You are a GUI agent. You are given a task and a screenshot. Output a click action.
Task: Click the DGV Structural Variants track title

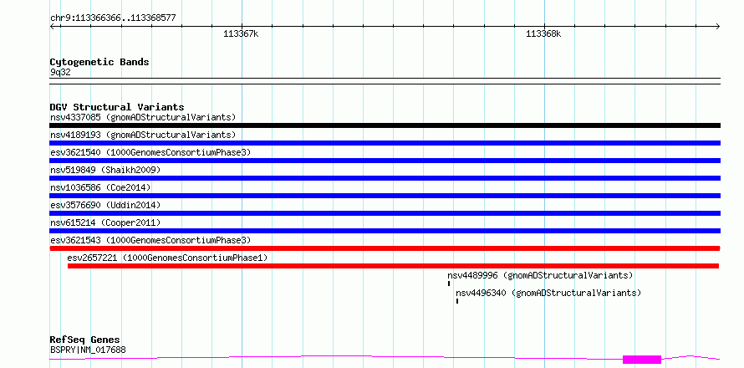tap(117, 107)
